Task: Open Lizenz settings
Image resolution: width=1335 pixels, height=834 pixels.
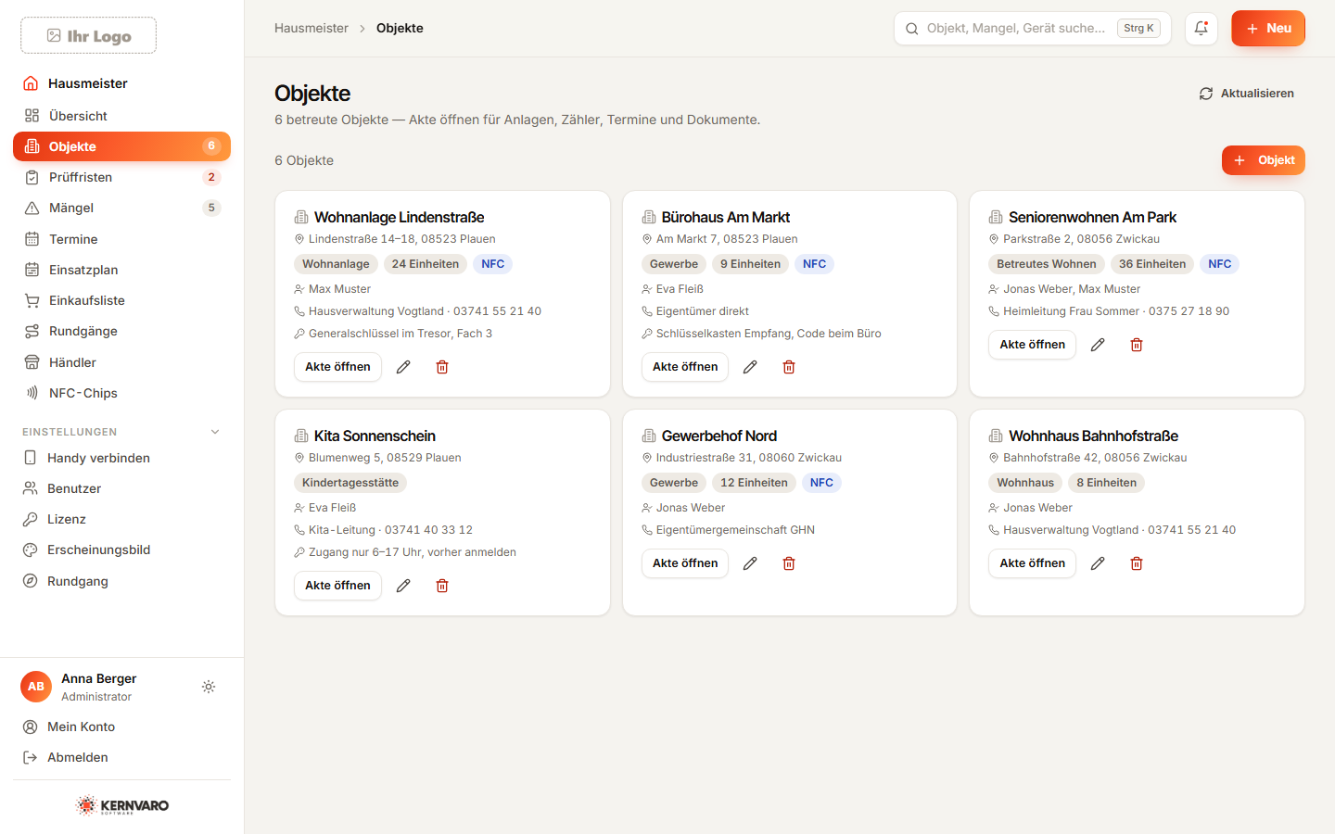Action: tap(121, 519)
